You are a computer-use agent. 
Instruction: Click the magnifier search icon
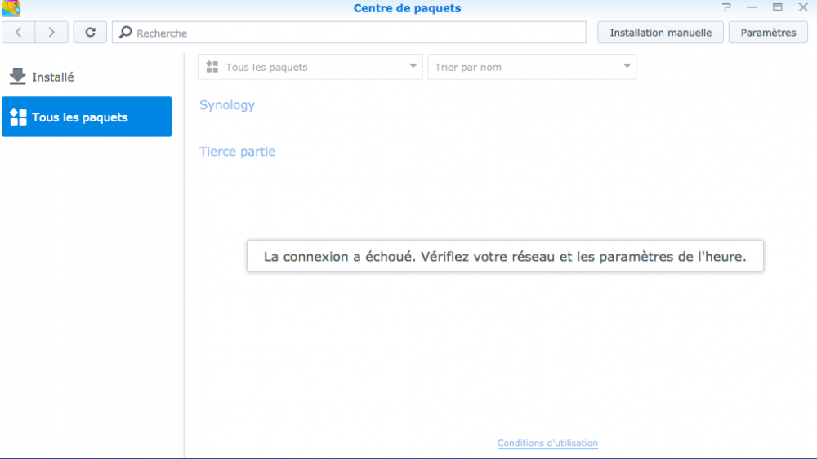[126, 33]
